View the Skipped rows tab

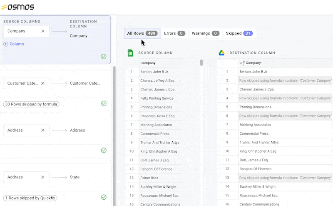coord(239,33)
